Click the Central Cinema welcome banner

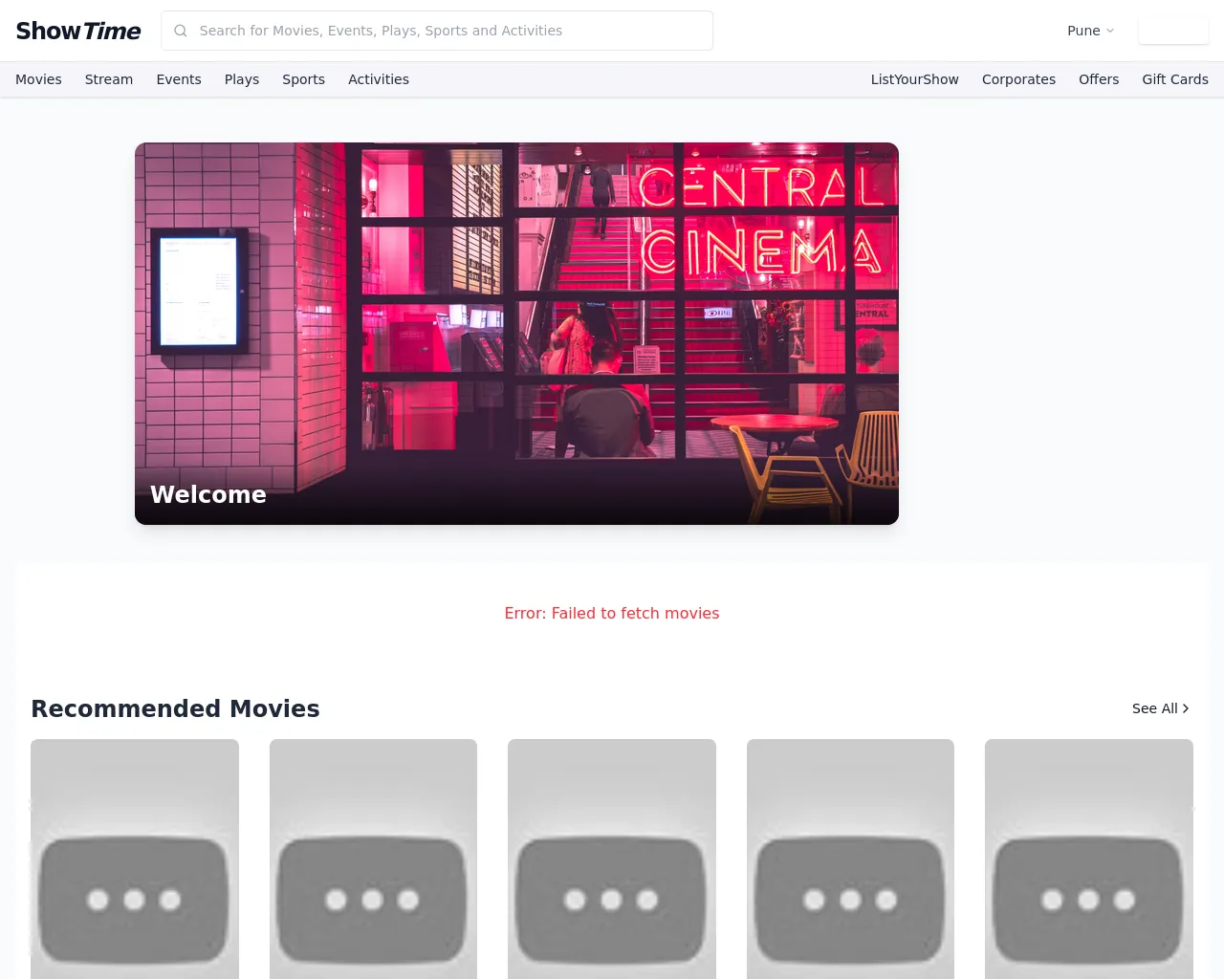coord(516,334)
